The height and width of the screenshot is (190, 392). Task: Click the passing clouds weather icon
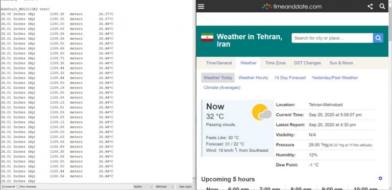click(262, 112)
